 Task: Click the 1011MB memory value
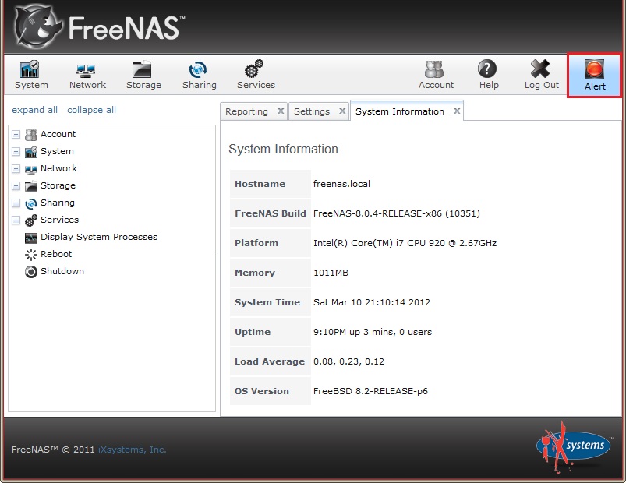pos(331,273)
